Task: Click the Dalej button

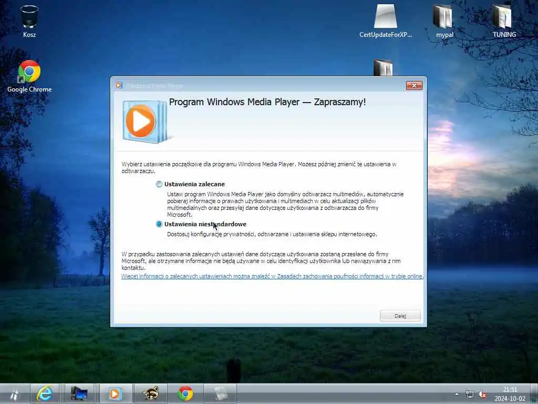Action: click(x=400, y=316)
